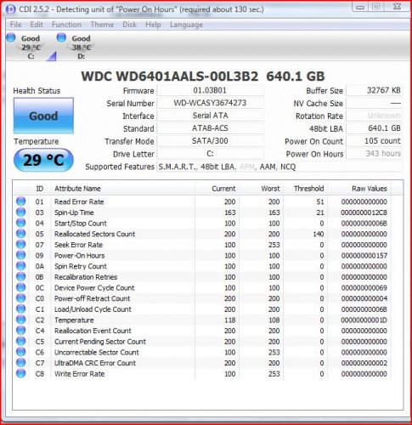Screen dimensions: 412x425
Task: Click the 29 °C temperature button
Action: pyautogui.click(x=43, y=160)
